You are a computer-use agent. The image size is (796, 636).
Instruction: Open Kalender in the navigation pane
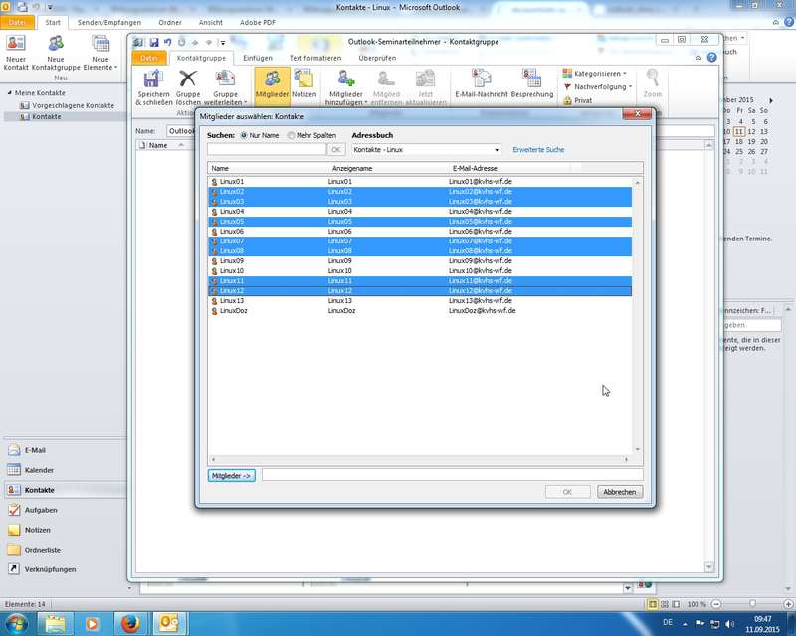(x=40, y=470)
